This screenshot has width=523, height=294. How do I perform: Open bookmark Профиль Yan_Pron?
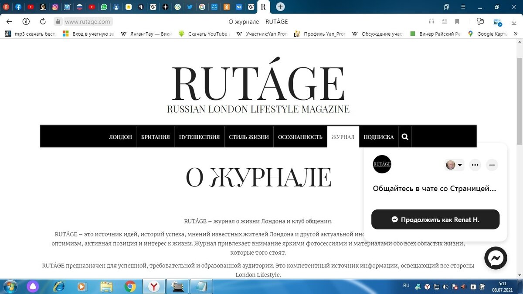click(x=319, y=34)
